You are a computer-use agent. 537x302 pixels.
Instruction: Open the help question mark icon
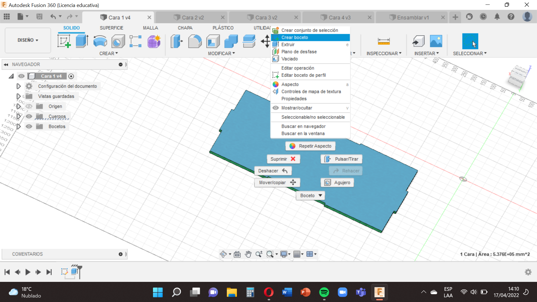click(511, 17)
